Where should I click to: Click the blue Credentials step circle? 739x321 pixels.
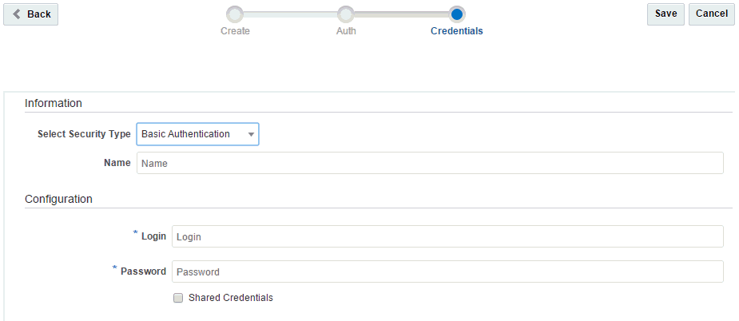click(x=457, y=14)
